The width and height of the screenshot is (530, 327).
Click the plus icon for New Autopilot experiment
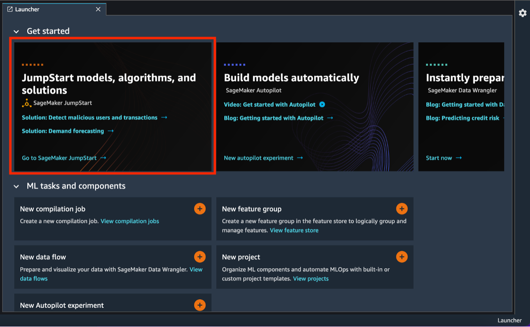(x=200, y=305)
